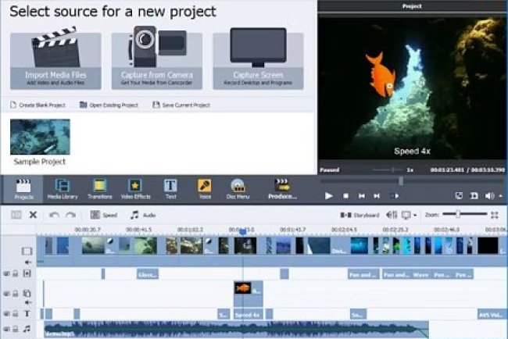Viewport: 508px width, 339px height.
Task: Click the Redo arrow
Action: pos(70,215)
